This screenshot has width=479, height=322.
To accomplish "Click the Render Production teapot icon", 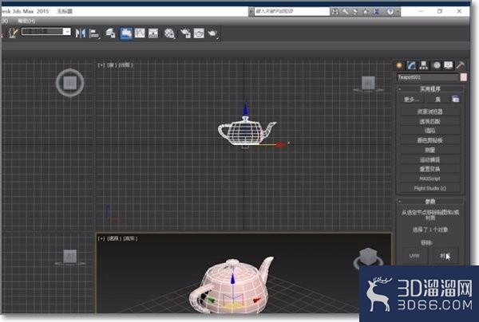I will [212, 33].
